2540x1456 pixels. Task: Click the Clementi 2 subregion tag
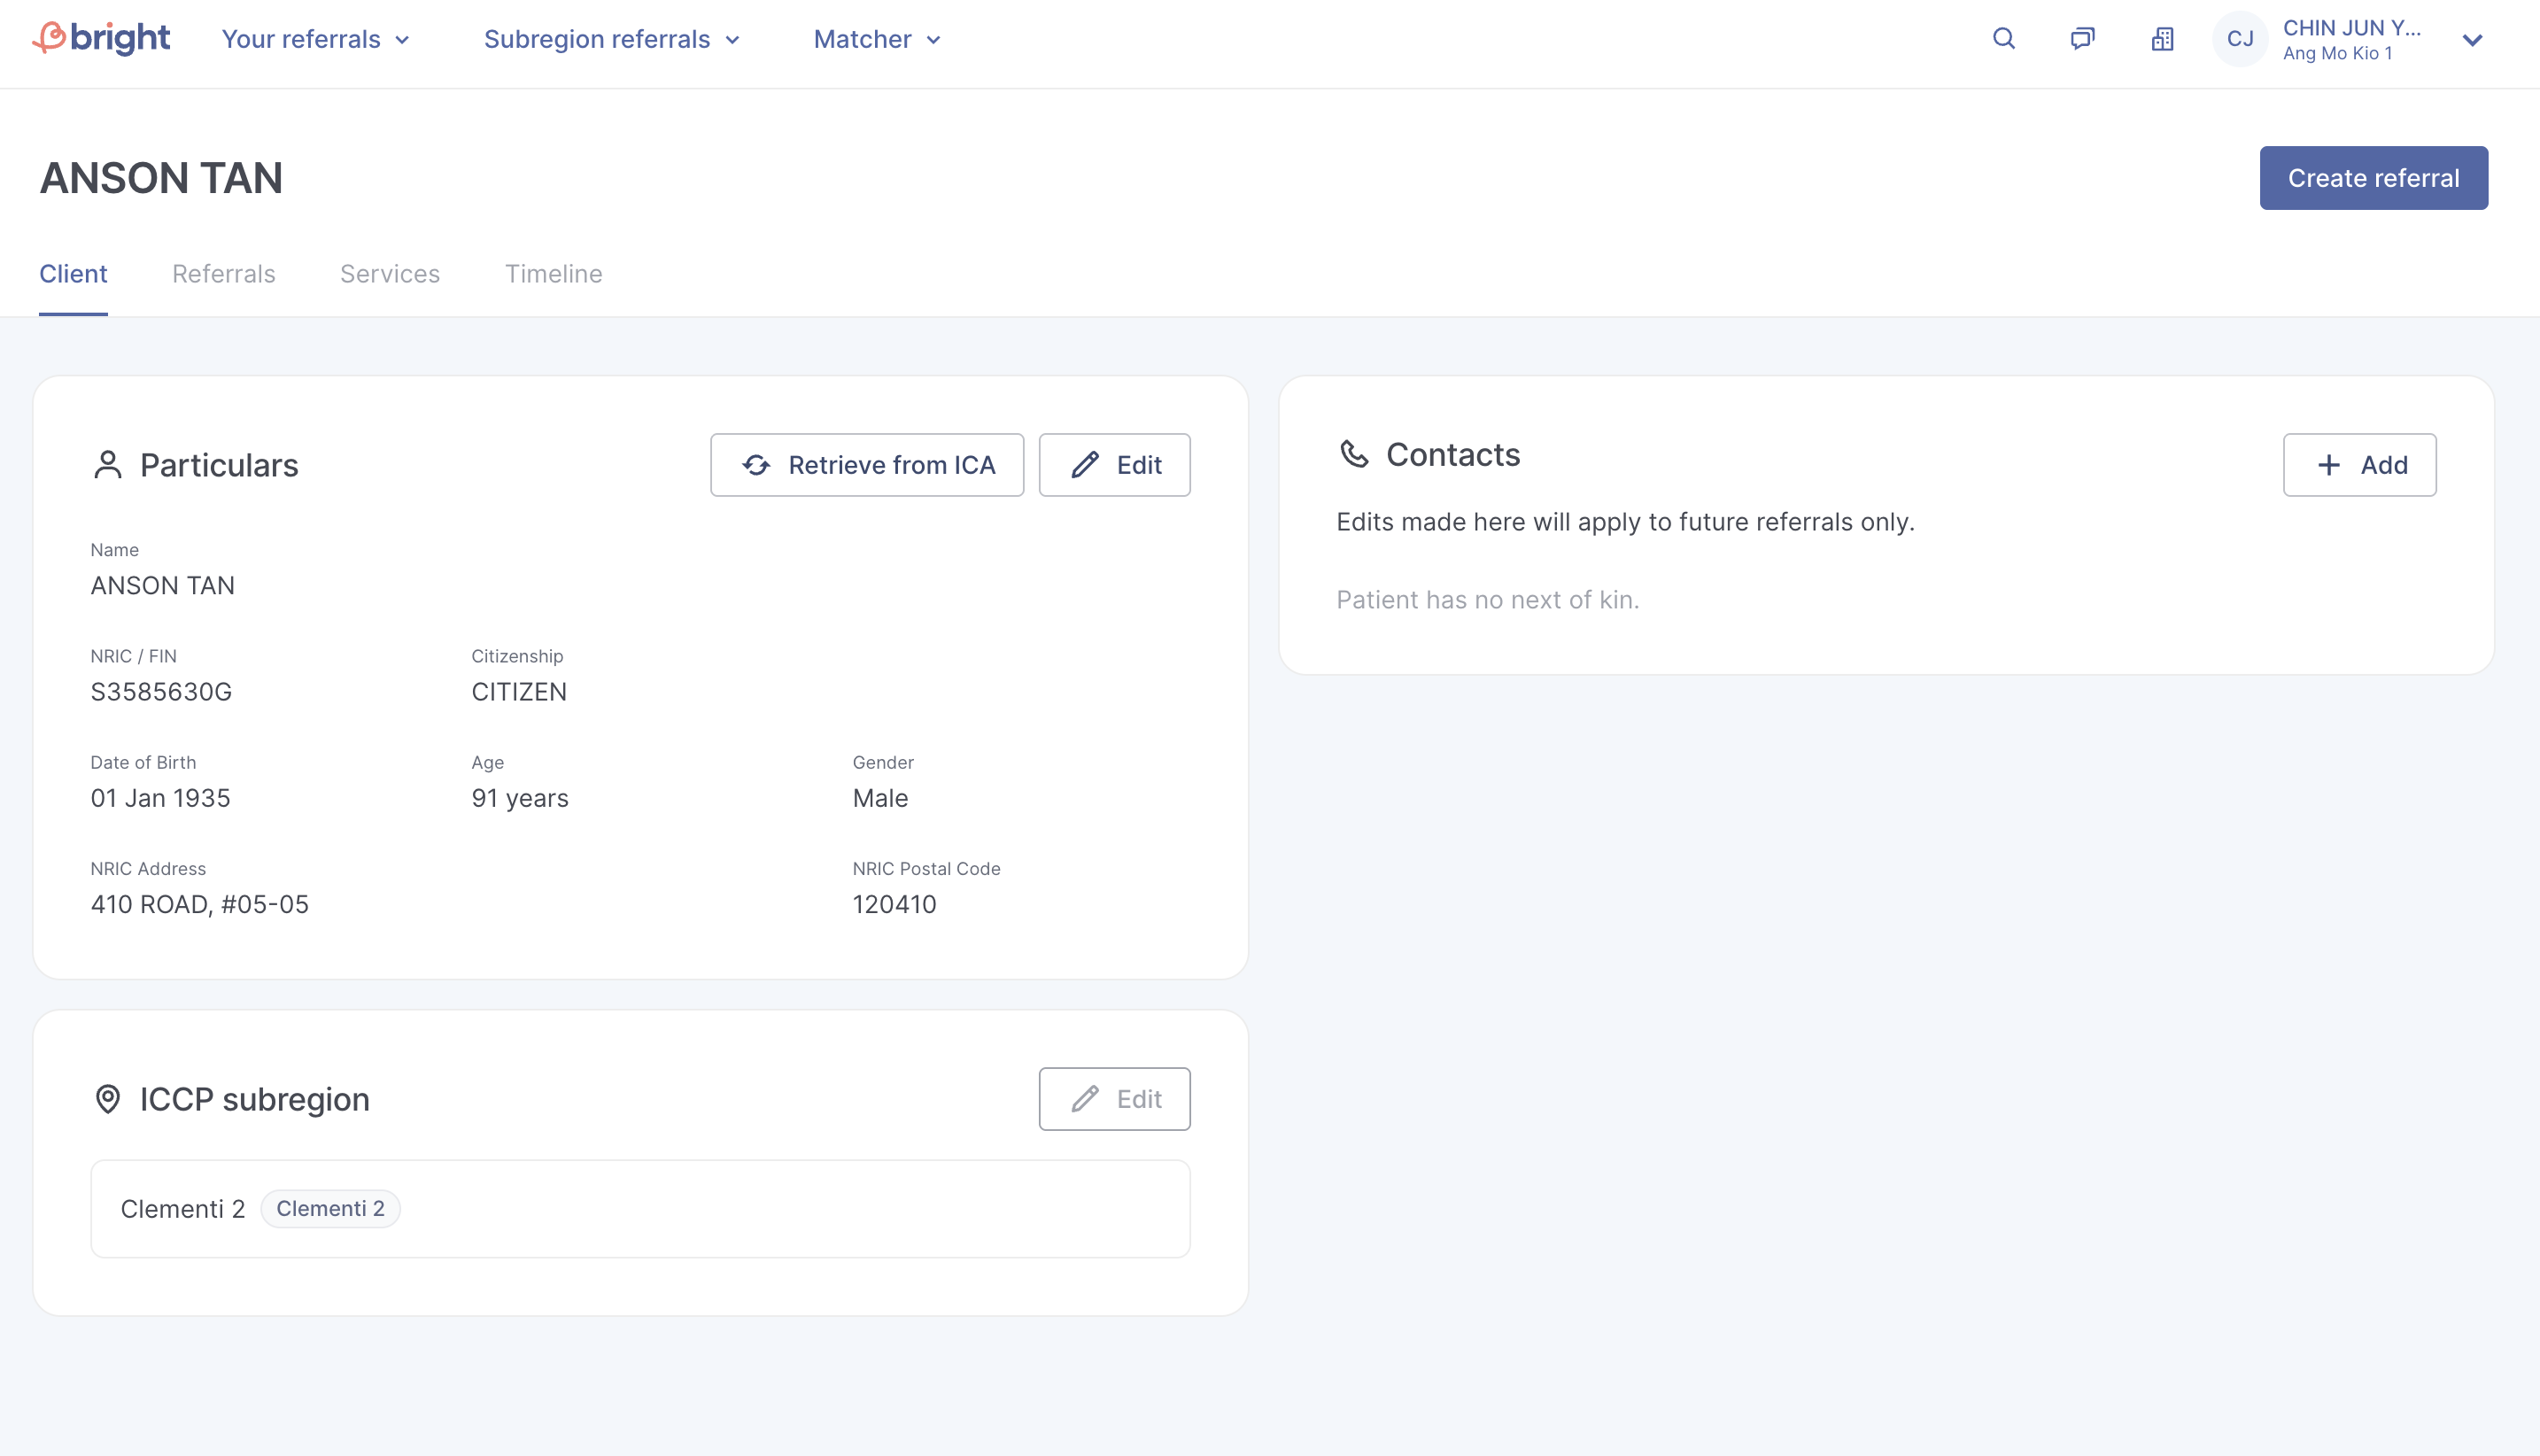click(x=330, y=1209)
